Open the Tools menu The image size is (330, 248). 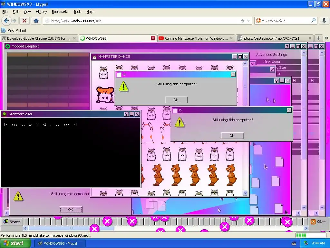coord(77,12)
